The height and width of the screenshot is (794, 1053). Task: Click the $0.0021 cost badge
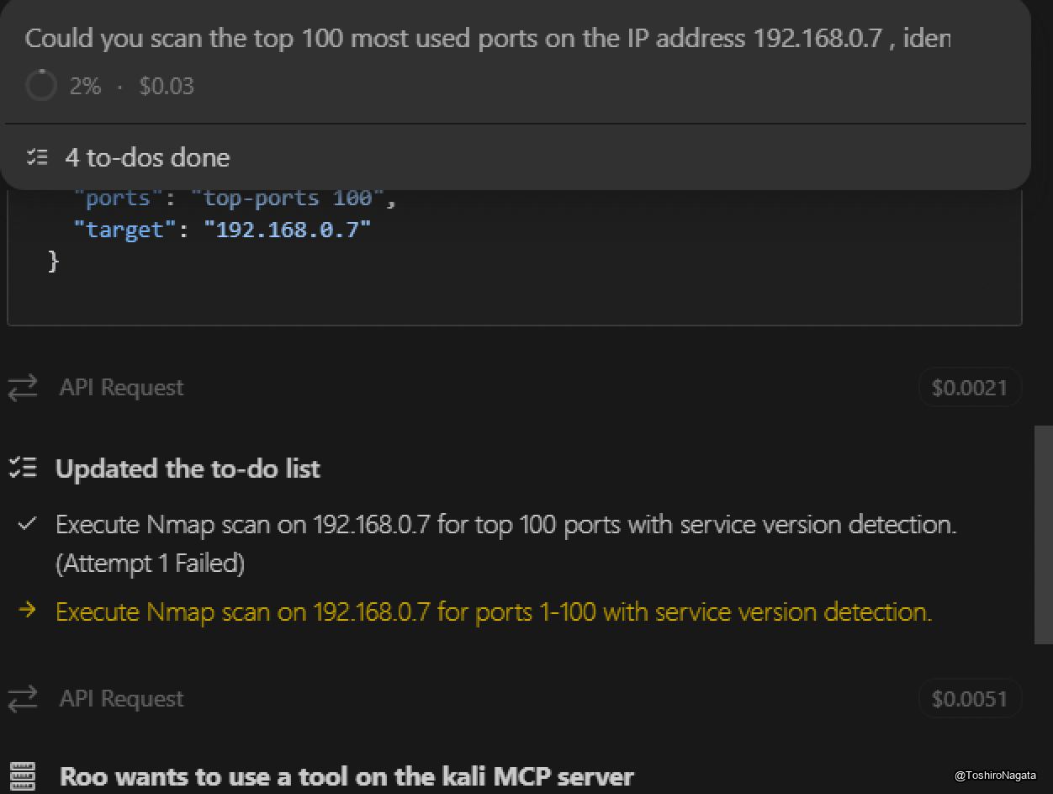click(x=969, y=388)
